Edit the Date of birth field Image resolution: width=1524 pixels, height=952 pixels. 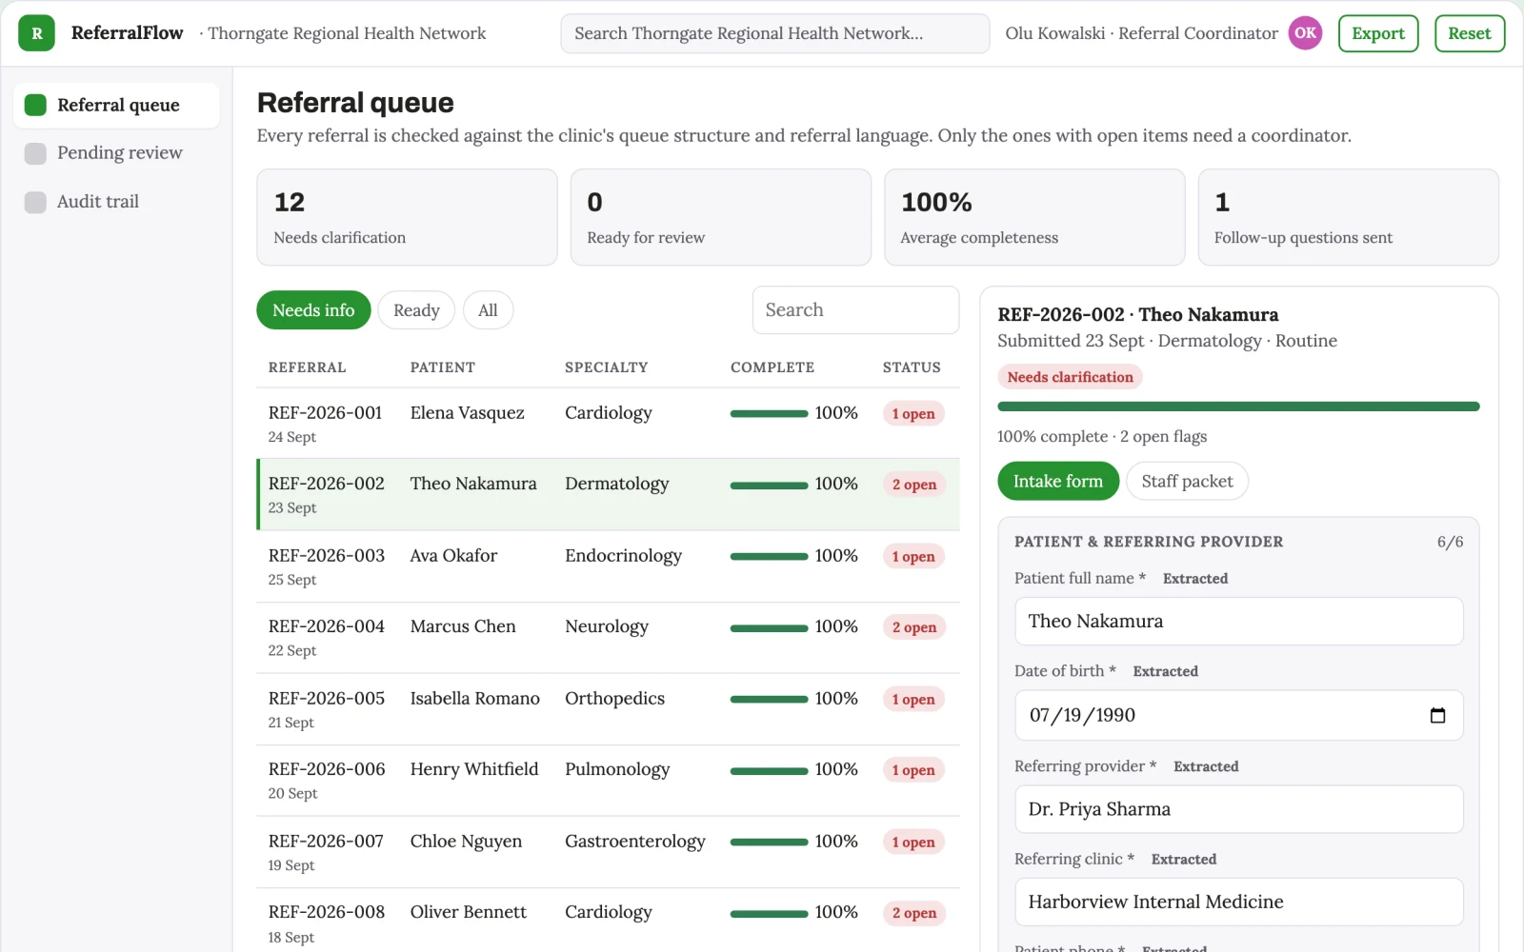1238,715
